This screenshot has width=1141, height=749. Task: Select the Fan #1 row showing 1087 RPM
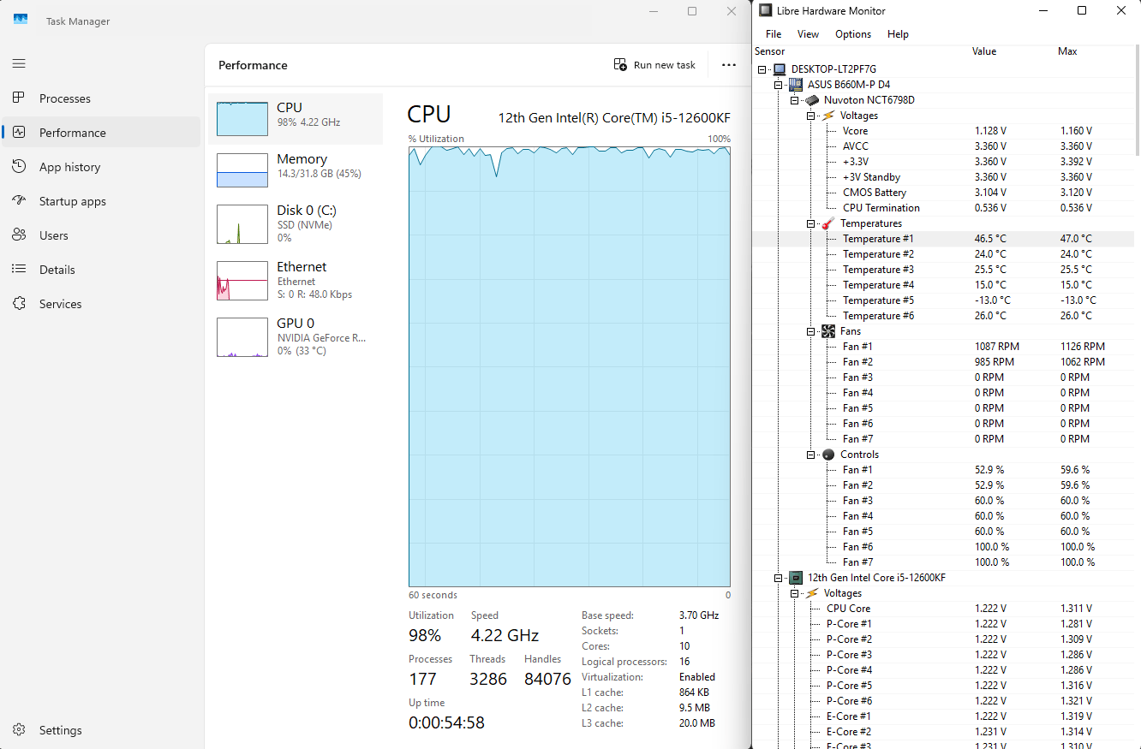tap(942, 347)
